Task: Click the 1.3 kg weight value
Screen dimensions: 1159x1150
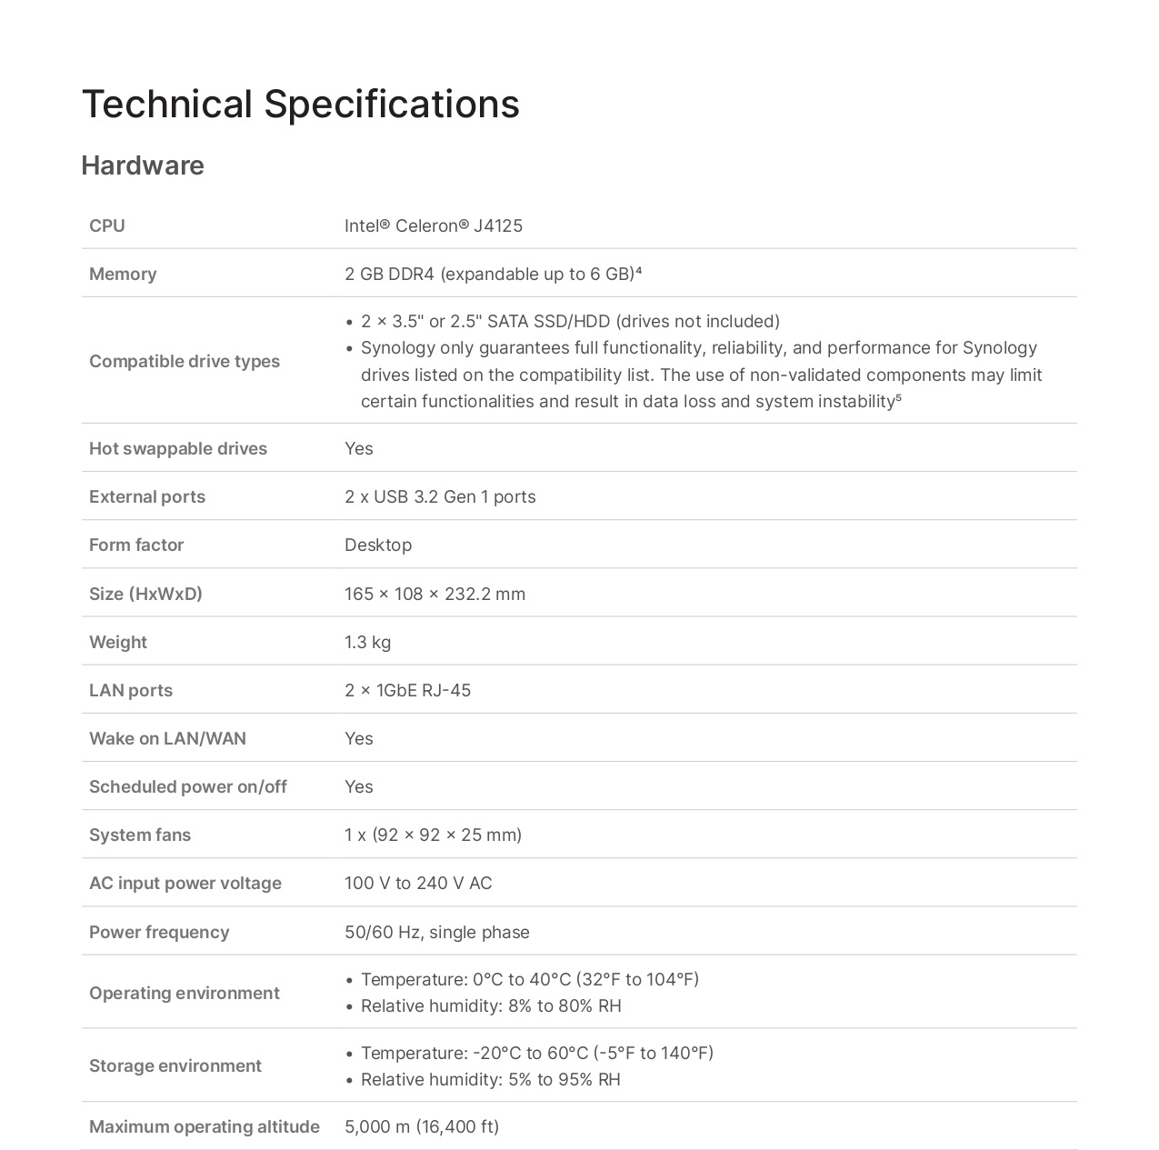Action: coord(367,642)
